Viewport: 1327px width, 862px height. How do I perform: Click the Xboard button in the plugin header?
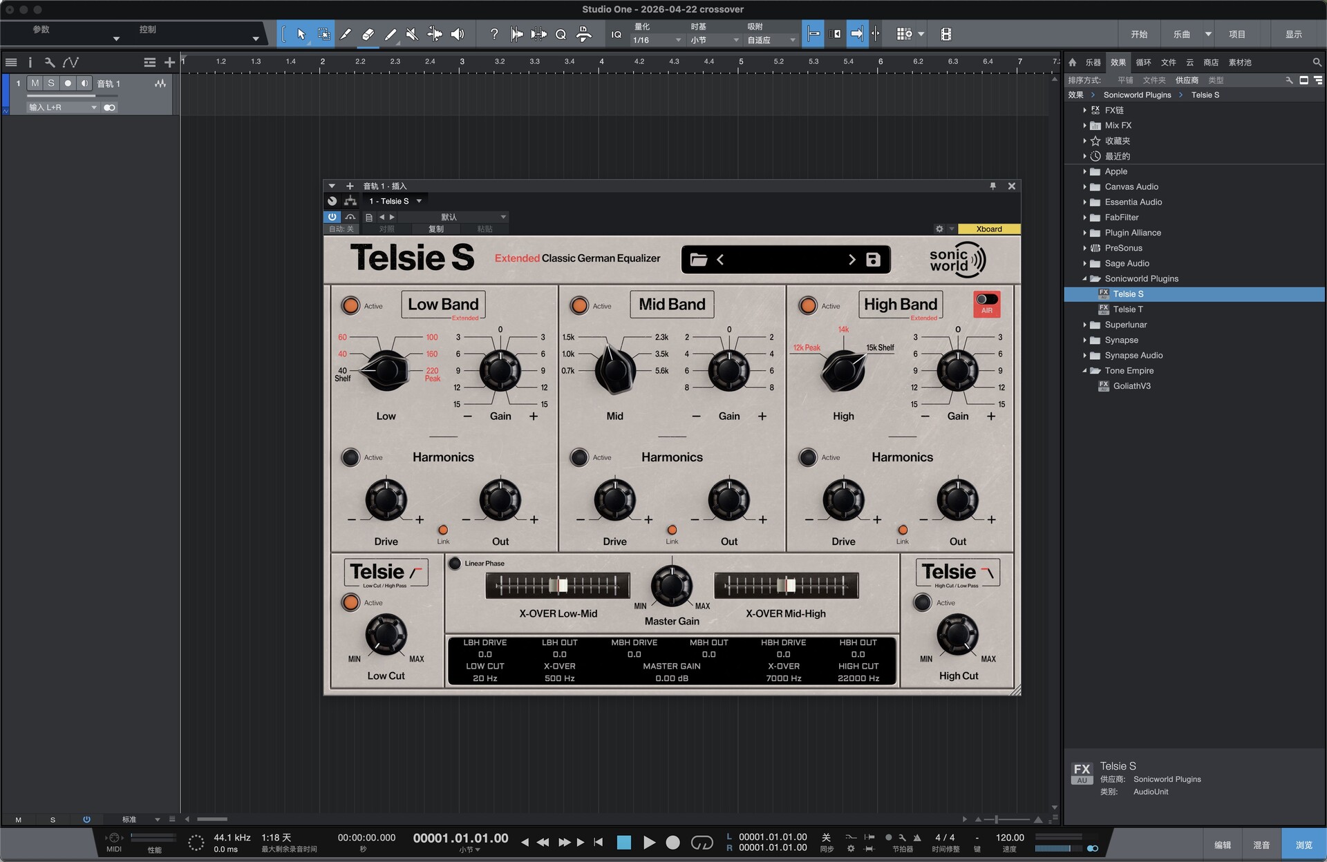click(x=988, y=229)
